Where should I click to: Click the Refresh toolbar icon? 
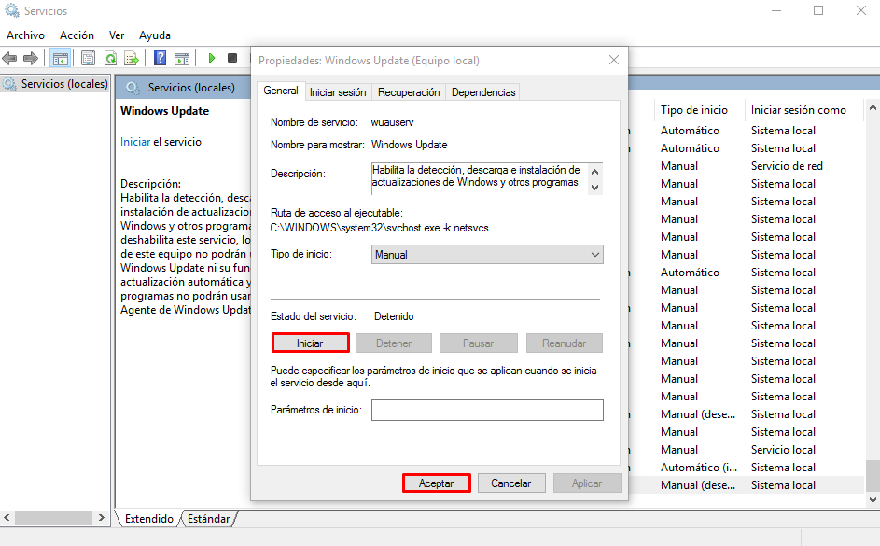110,58
